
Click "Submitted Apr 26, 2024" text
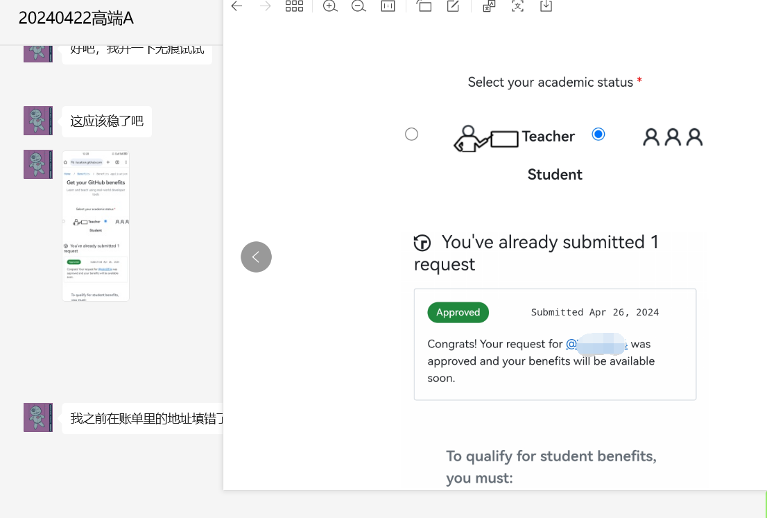(x=595, y=313)
